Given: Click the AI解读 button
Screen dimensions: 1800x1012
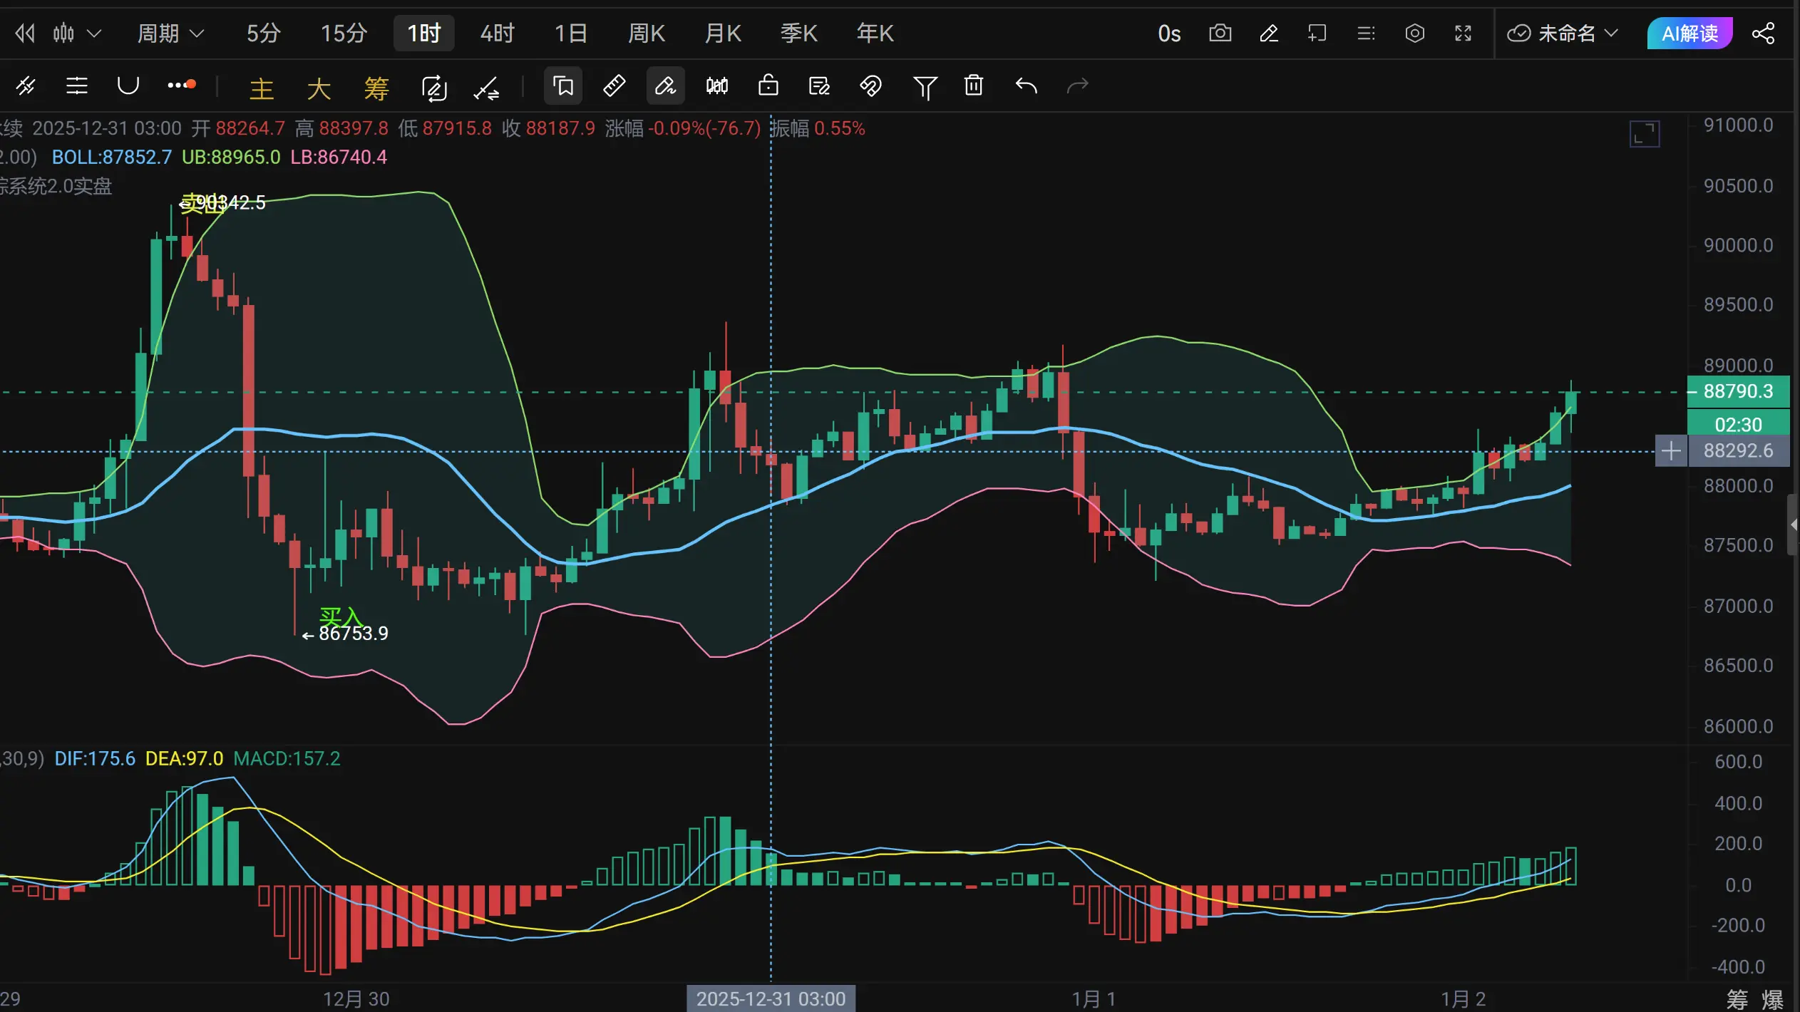Looking at the screenshot, I should (x=1690, y=33).
